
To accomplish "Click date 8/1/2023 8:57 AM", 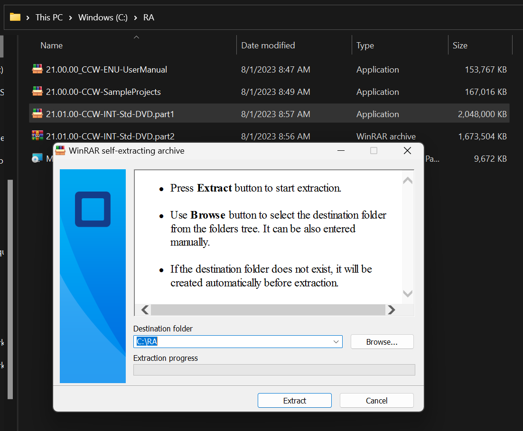I will 276,114.
